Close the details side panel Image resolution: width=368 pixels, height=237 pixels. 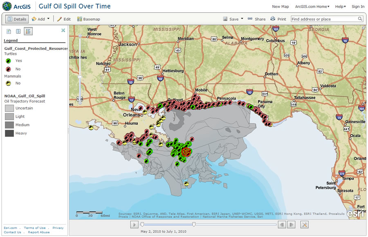(x=63, y=30)
